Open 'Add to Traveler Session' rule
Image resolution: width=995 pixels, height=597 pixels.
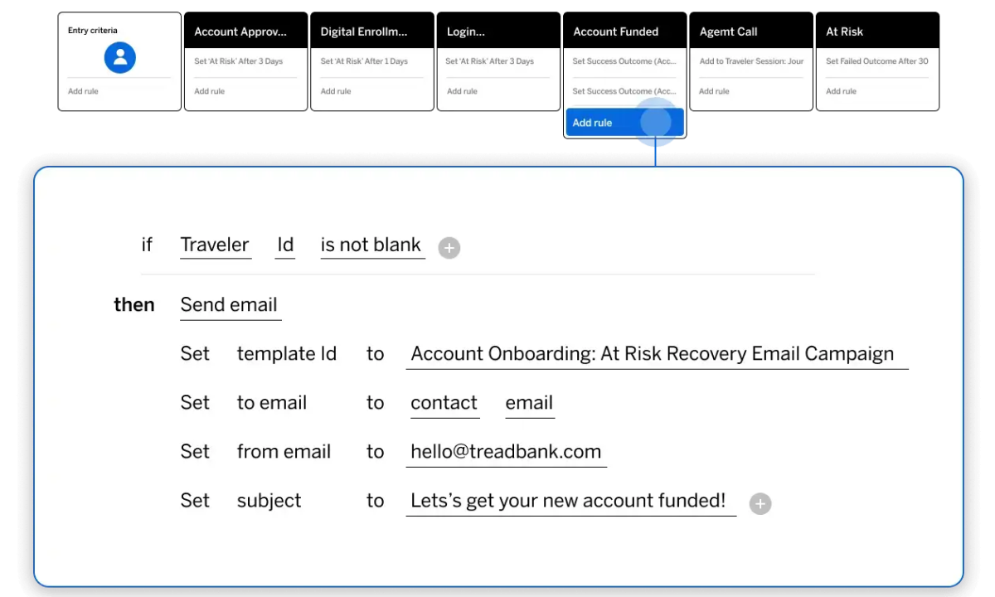tap(751, 61)
